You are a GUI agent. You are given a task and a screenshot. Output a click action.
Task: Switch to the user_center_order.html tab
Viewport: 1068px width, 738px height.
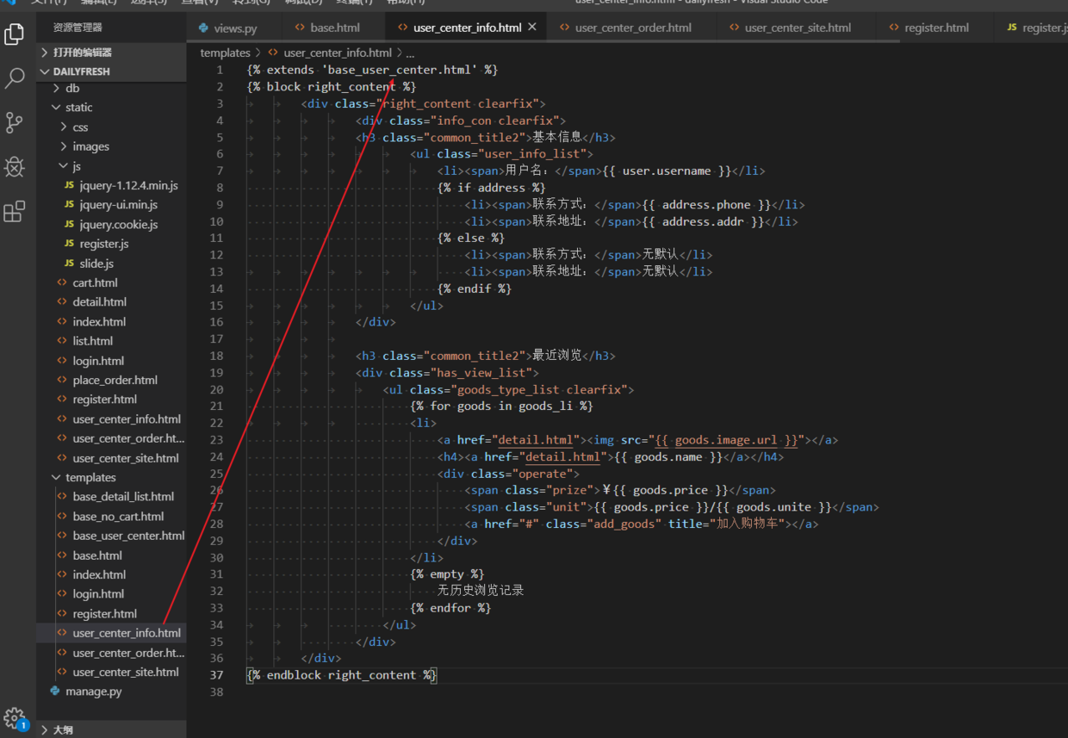pyautogui.click(x=633, y=28)
